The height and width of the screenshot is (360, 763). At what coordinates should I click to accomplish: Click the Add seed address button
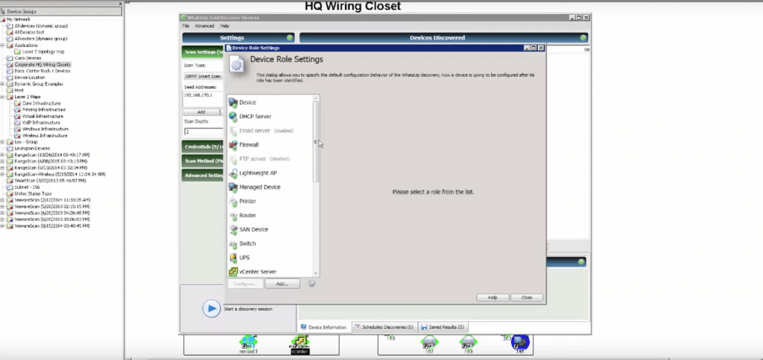(x=201, y=112)
